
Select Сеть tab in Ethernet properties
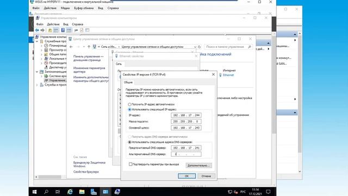pos(119,64)
